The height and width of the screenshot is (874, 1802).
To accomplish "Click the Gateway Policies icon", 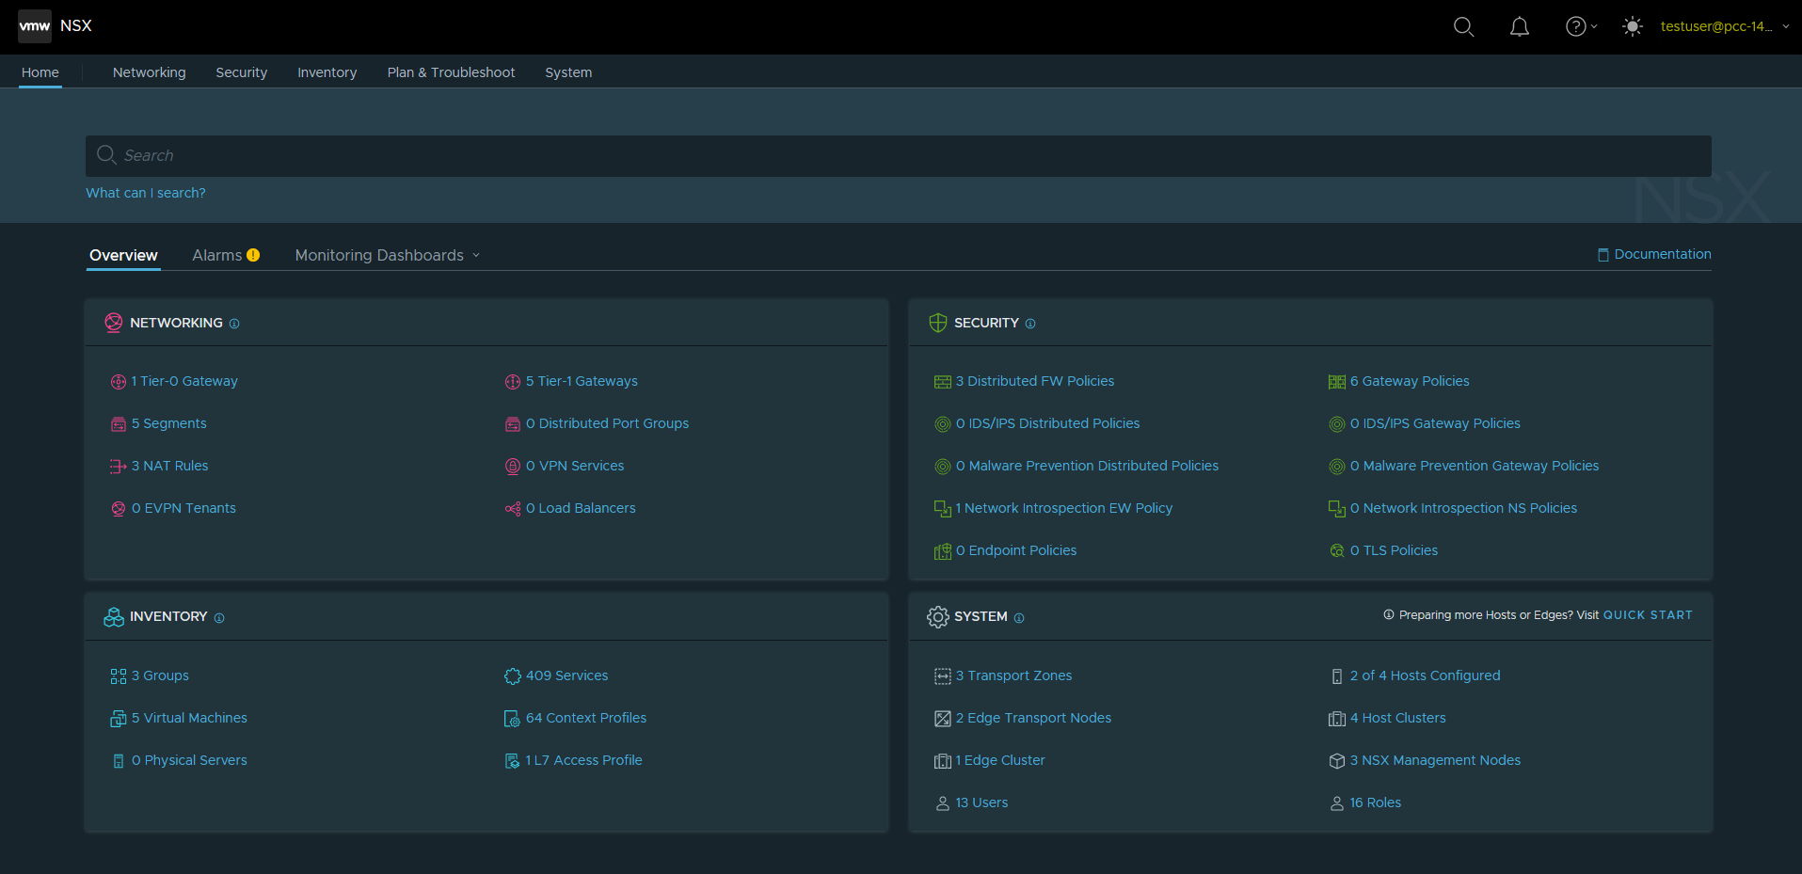I will tap(1337, 382).
